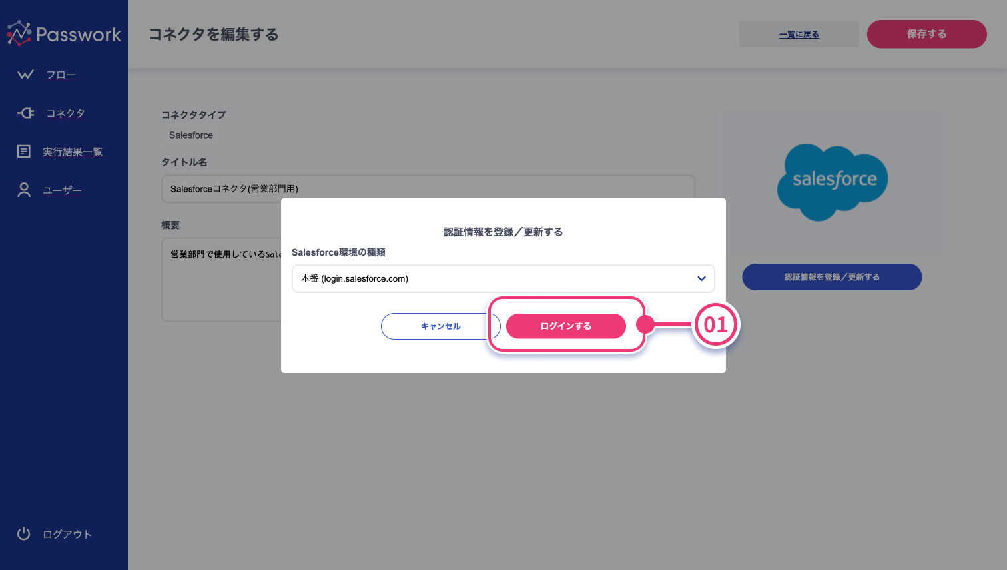
Task: Click the 実行結果一覧 list icon
Action: pos(24,152)
